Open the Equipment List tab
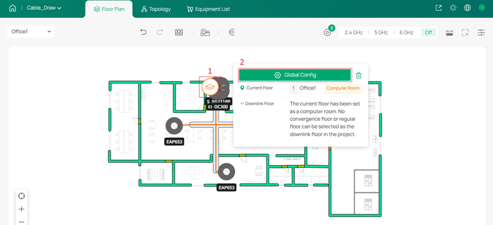 (208, 9)
